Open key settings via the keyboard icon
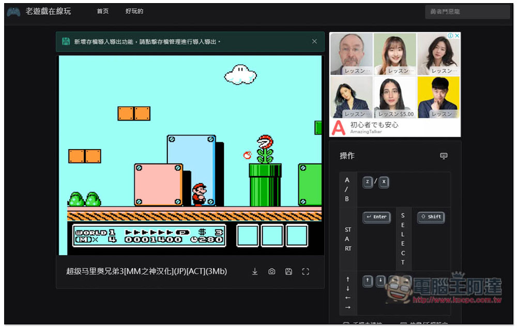The height and width of the screenshot is (328, 517). click(x=444, y=156)
